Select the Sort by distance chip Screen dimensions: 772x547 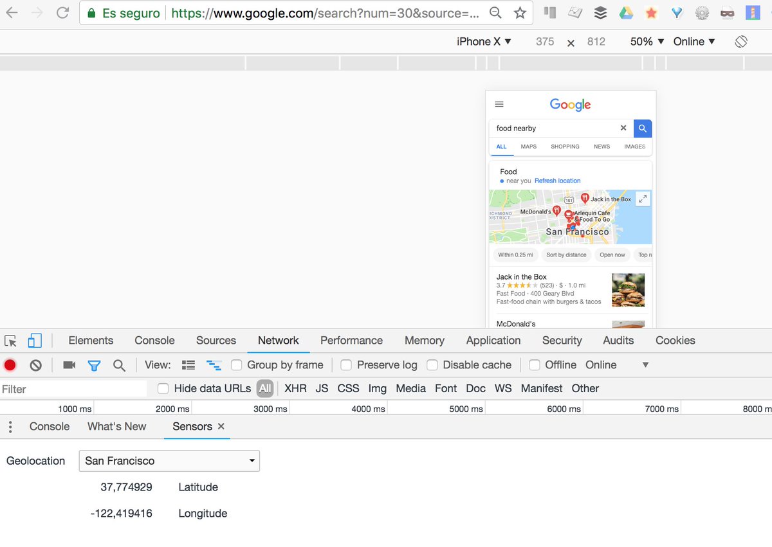tap(566, 255)
